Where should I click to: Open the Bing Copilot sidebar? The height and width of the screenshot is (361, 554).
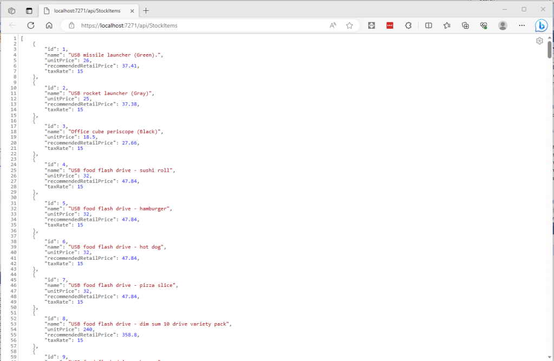541,25
